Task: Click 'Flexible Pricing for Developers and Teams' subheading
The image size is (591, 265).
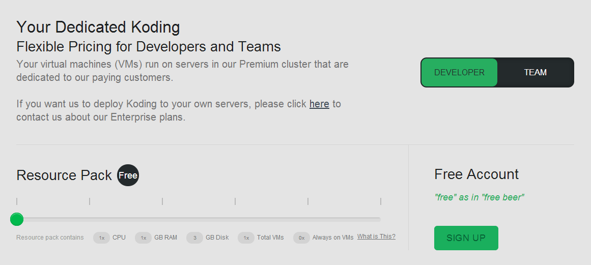Action: point(149,47)
